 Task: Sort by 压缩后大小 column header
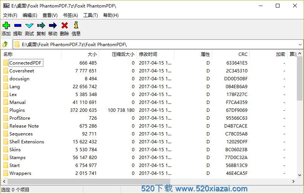(118, 54)
